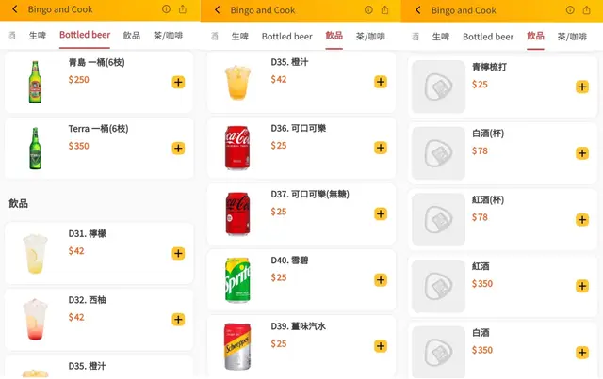The width and height of the screenshot is (603, 379).
Task: Add the $350 紅酒 bottle to cart
Action: point(581,285)
